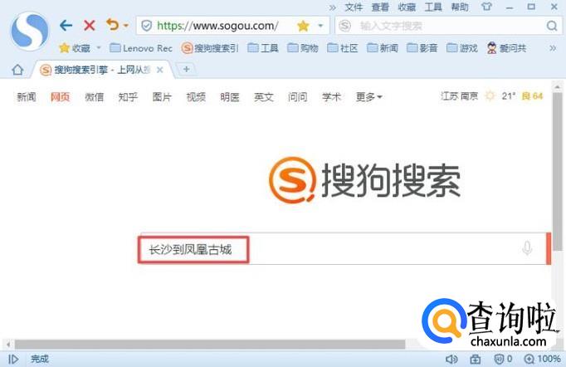Select the 网页 search category
This screenshot has height=367, width=566.
click(x=60, y=97)
